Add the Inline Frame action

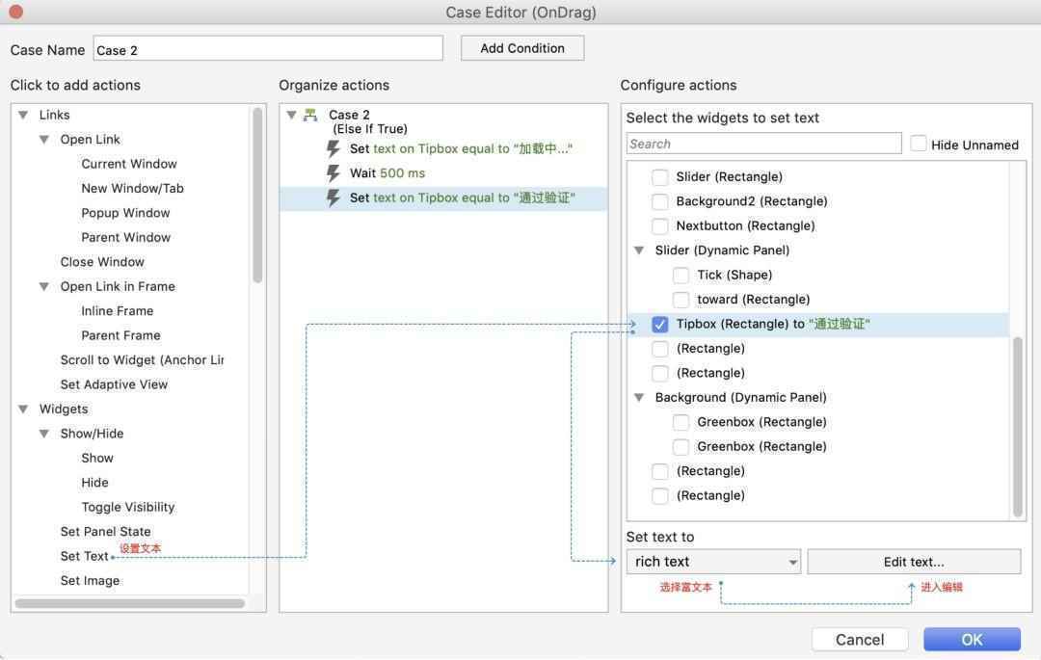point(117,311)
